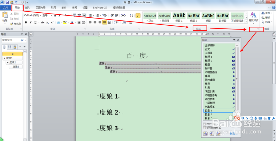This screenshot has height=141, width=276.
Task: Switch to 页面布局 tab
Action: 41,7
